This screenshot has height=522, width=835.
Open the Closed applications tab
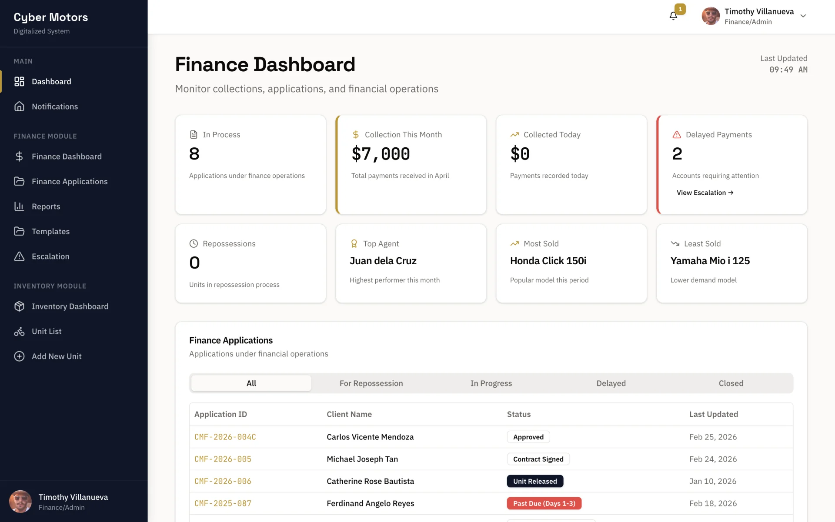coord(731,383)
